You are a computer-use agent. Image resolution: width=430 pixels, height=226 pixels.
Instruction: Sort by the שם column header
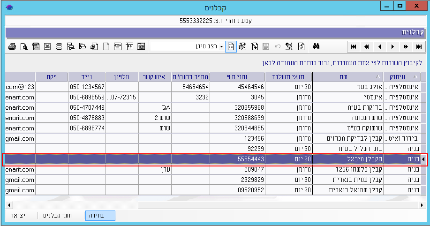(347, 77)
